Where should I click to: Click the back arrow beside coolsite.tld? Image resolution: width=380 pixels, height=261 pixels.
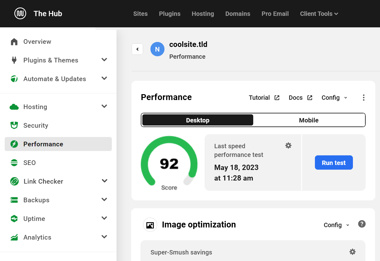(x=137, y=49)
